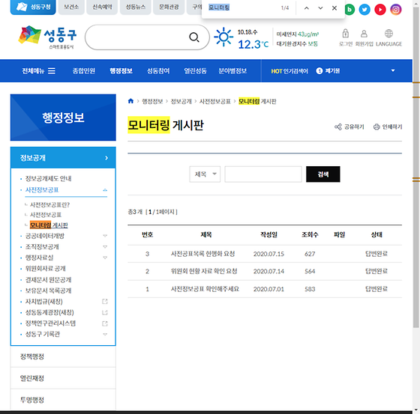Open the 투명행정 sidebar section
This screenshot has width=420, height=414.
pyautogui.click(x=63, y=400)
